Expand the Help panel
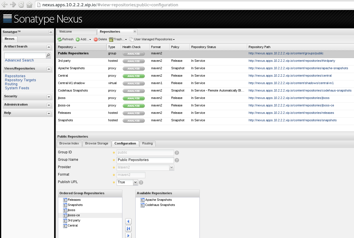354x238 pixels. click(x=49, y=113)
